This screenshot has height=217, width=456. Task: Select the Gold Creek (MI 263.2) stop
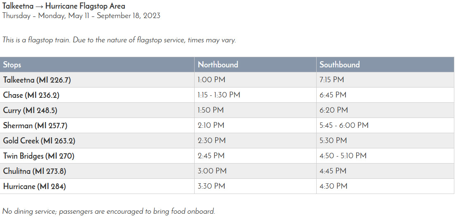pyautogui.click(x=39, y=141)
